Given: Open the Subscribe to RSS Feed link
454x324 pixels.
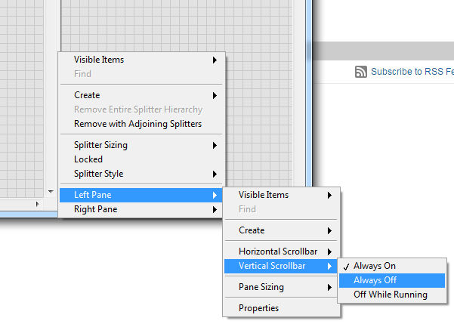Looking at the screenshot, I should coord(411,72).
